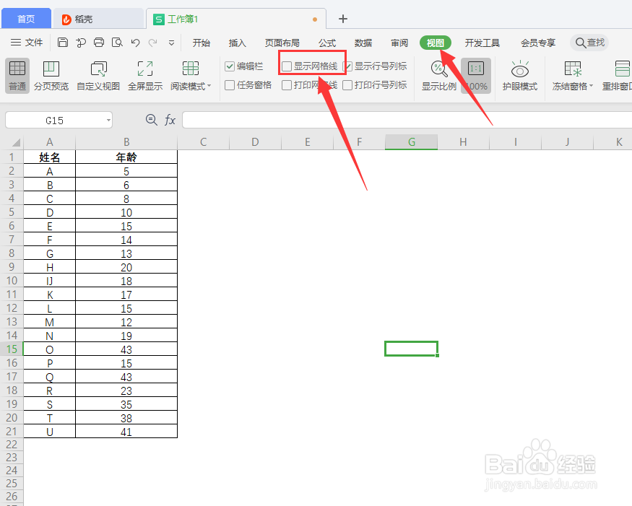Check the 任务窗格 task pane option
Image resolution: width=632 pixels, height=506 pixels.
[x=229, y=84]
